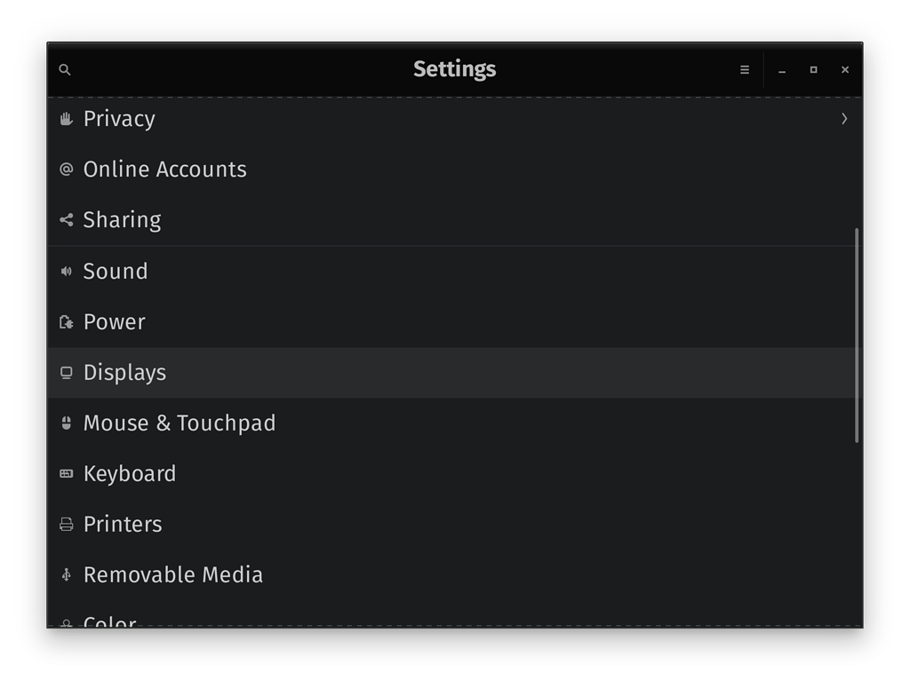Screen dimensions: 910x680
Task: Expand the Privacy section chevron
Action: pos(845,116)
